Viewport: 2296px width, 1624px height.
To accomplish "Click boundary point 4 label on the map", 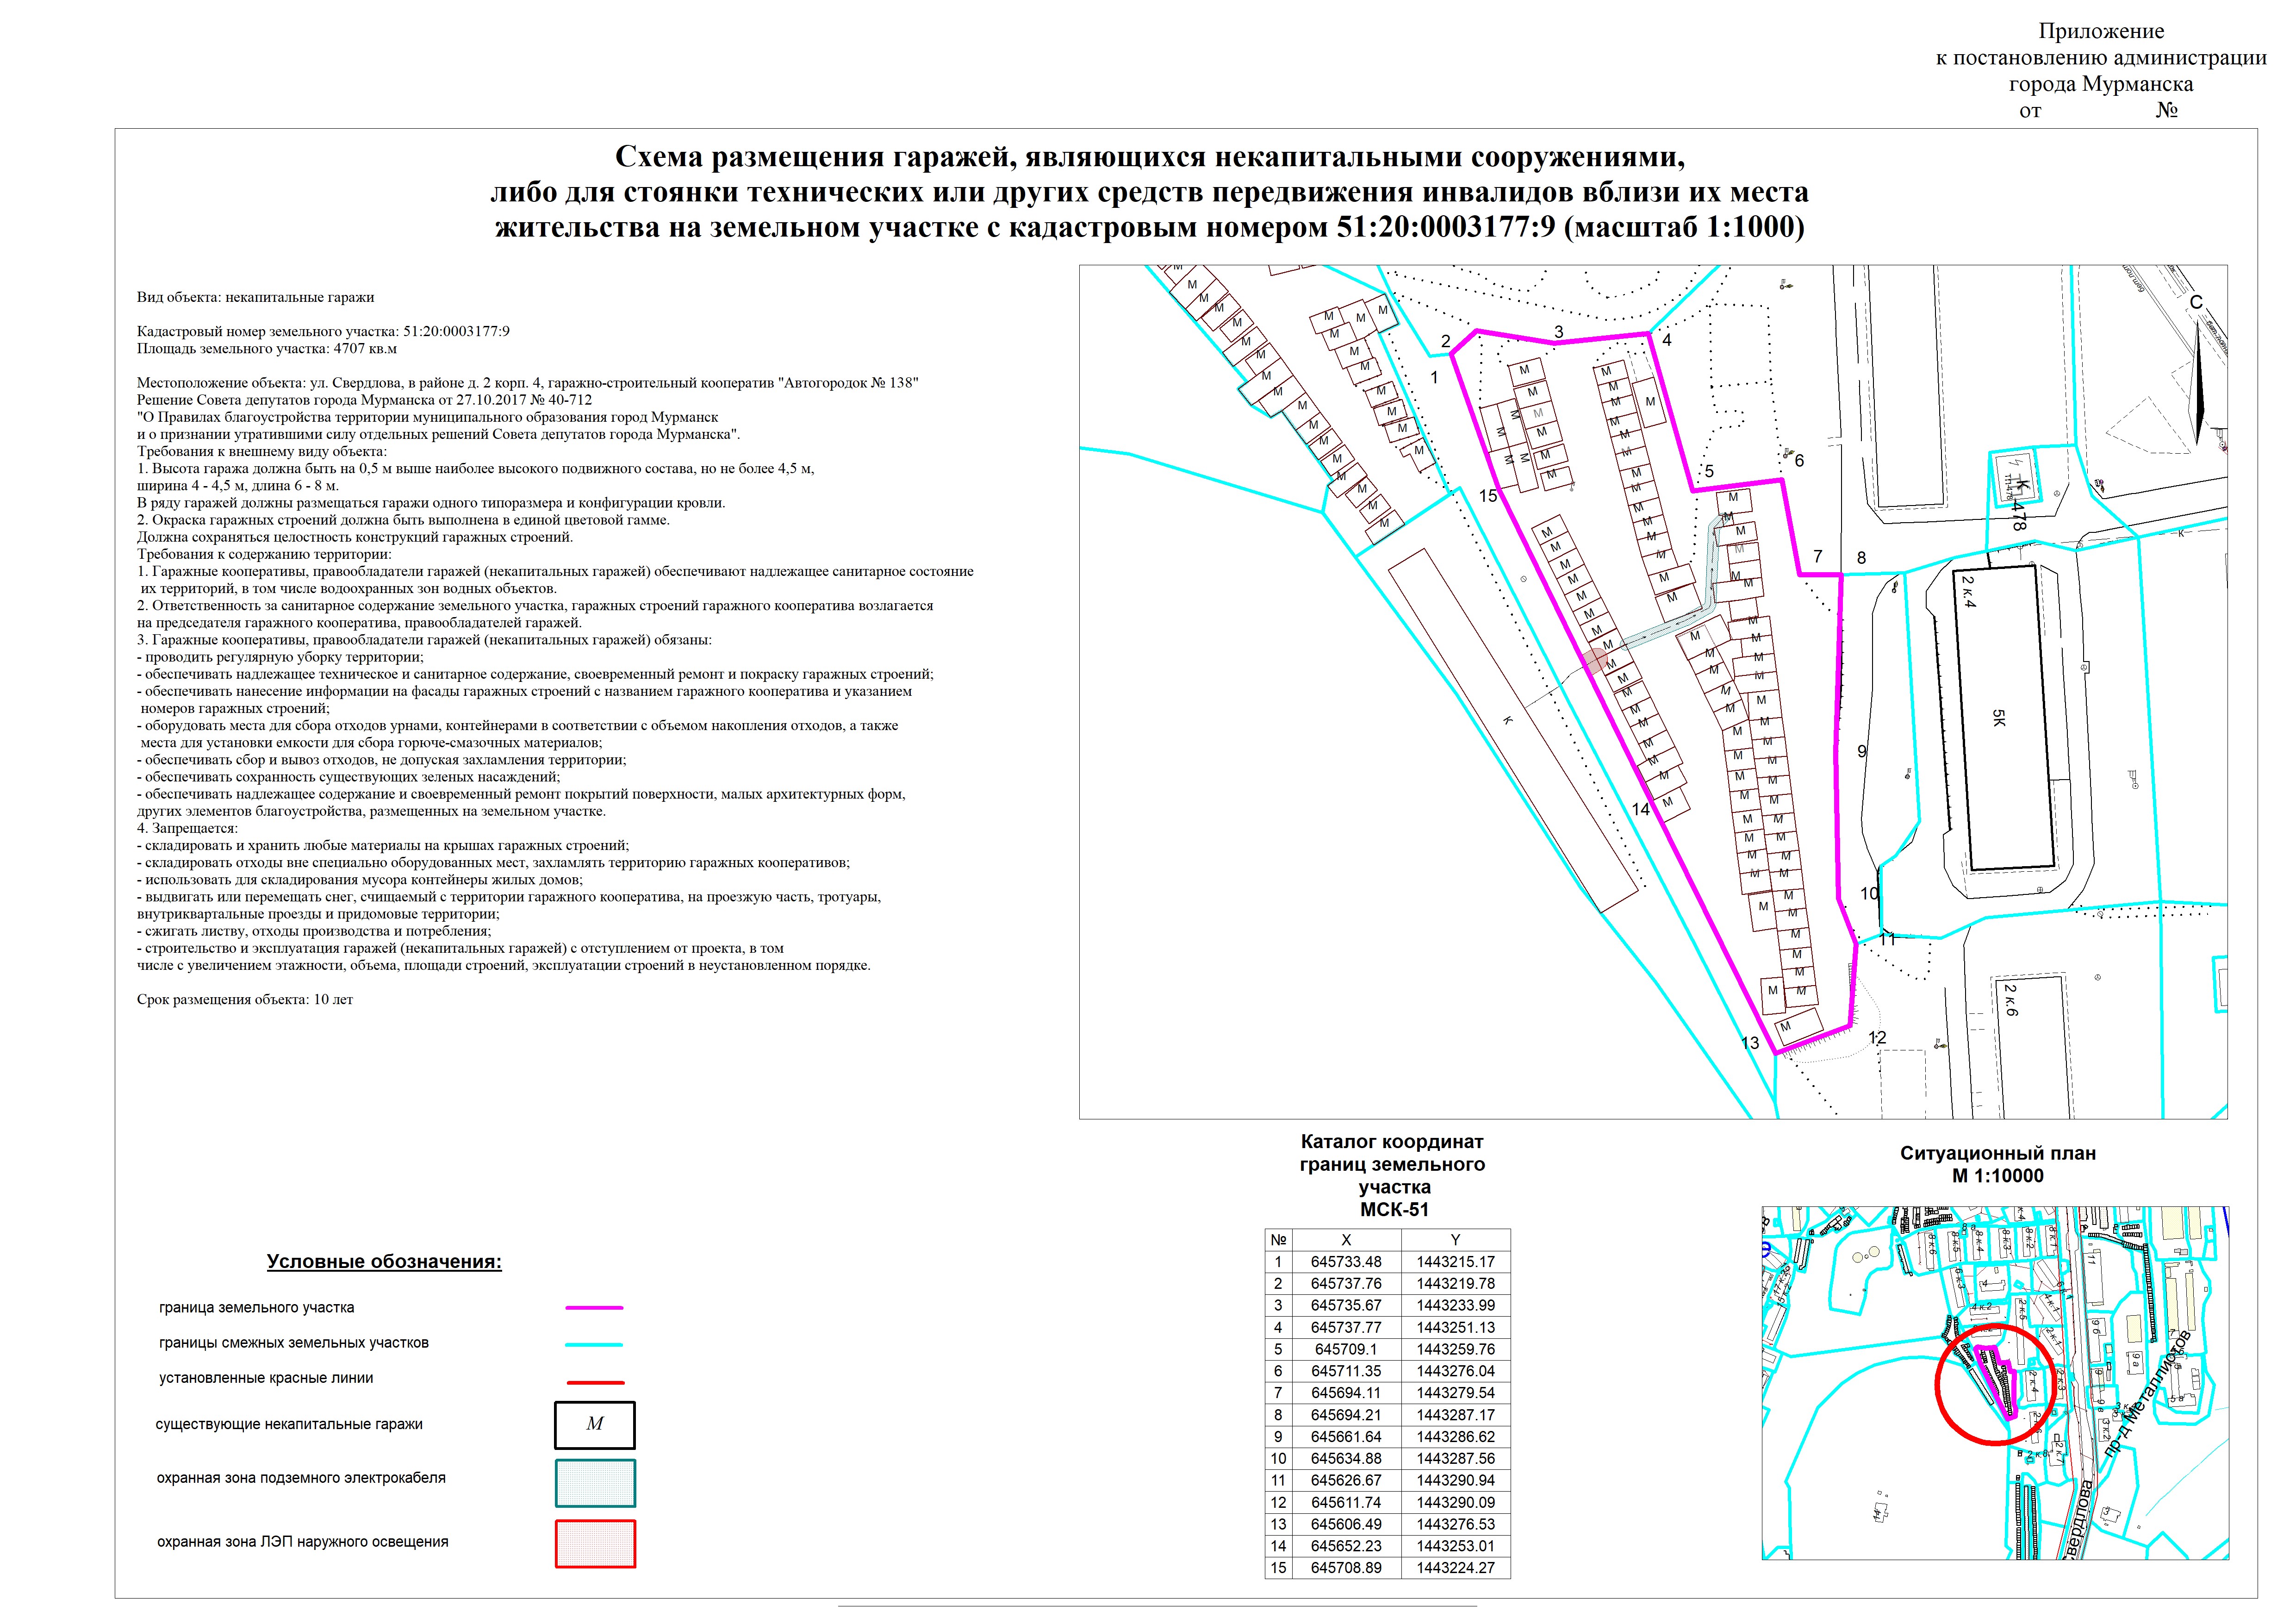I will pos(1666,340).
